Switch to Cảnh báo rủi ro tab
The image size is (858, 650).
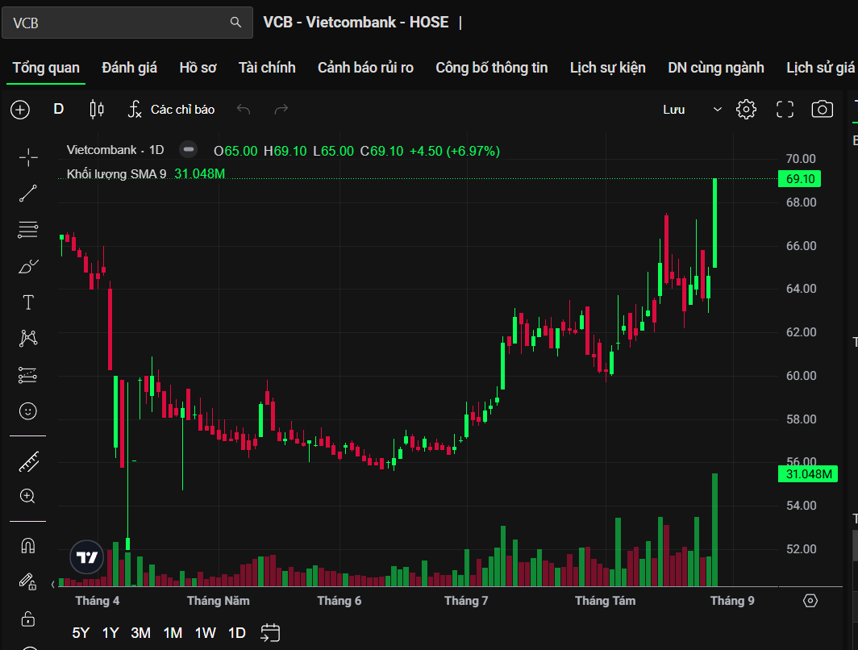click(365, 68)
